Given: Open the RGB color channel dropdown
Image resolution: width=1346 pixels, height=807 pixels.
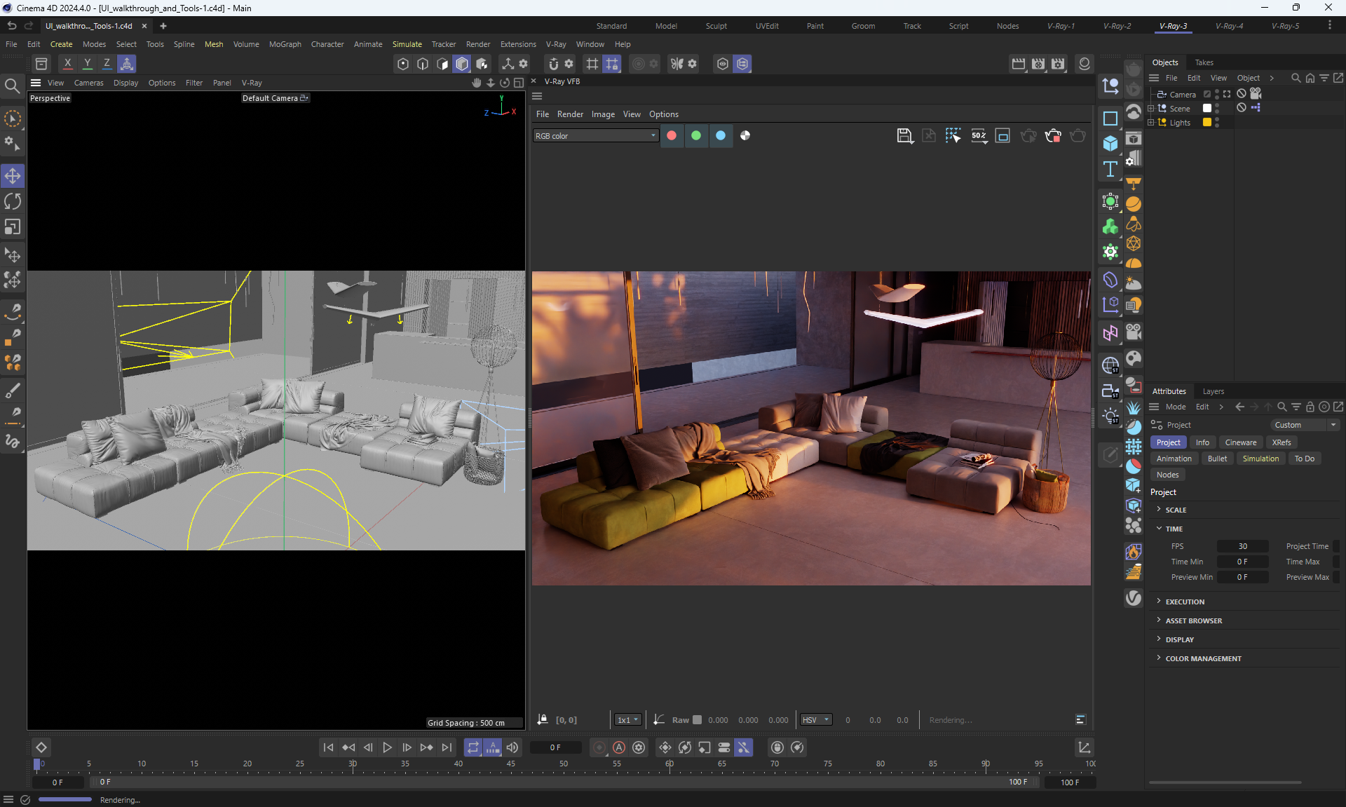Looking at the screenshot, I should click(594, 136).
